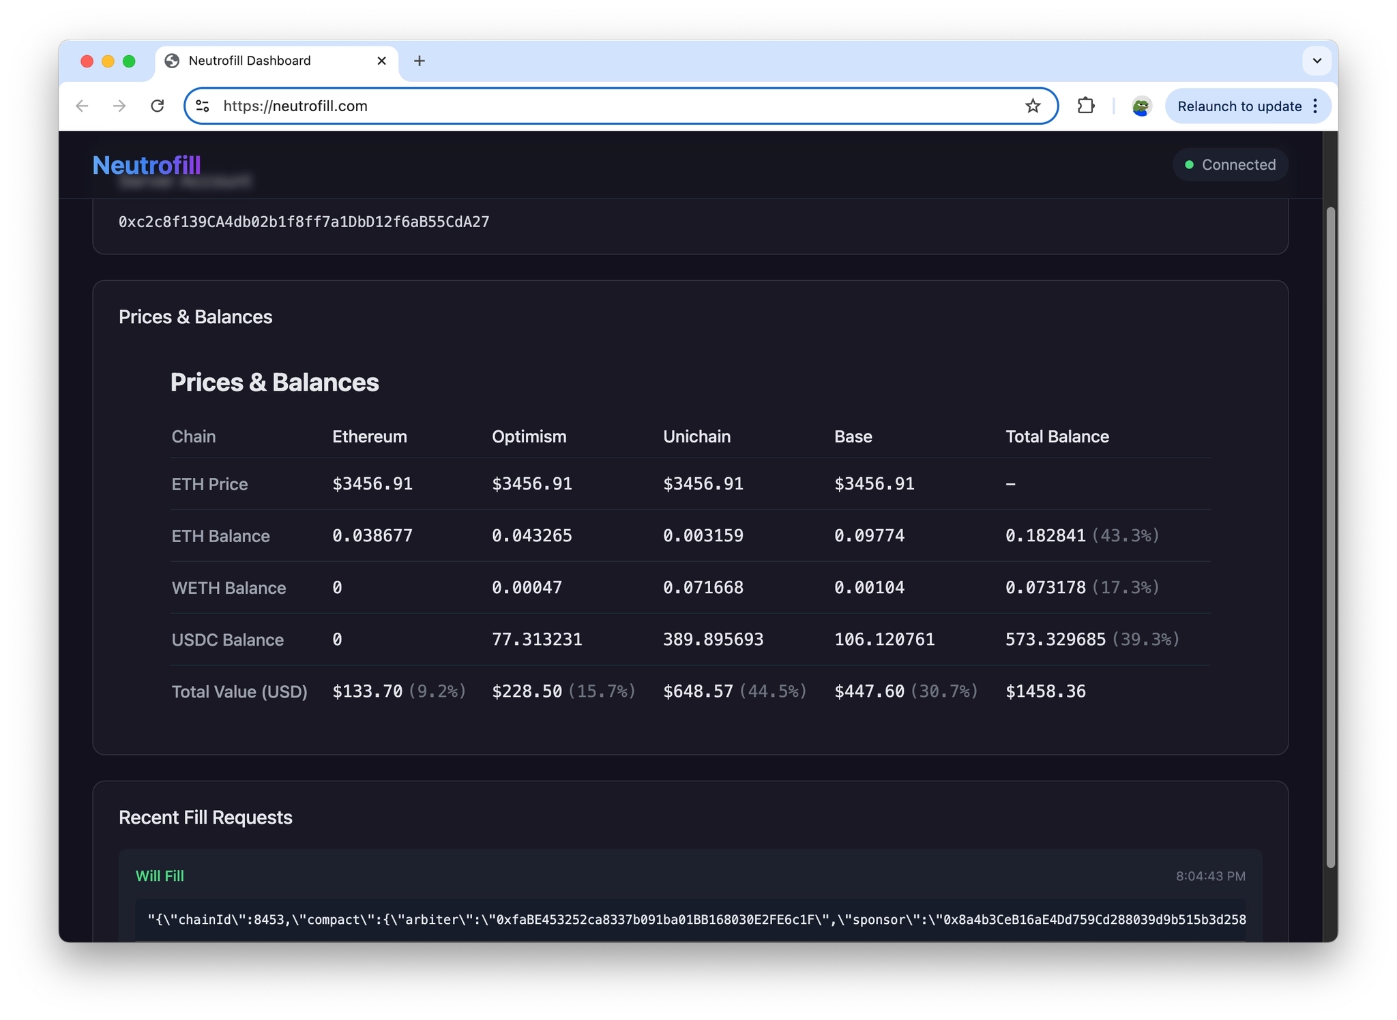Click Relaunch to update button

1239,106
